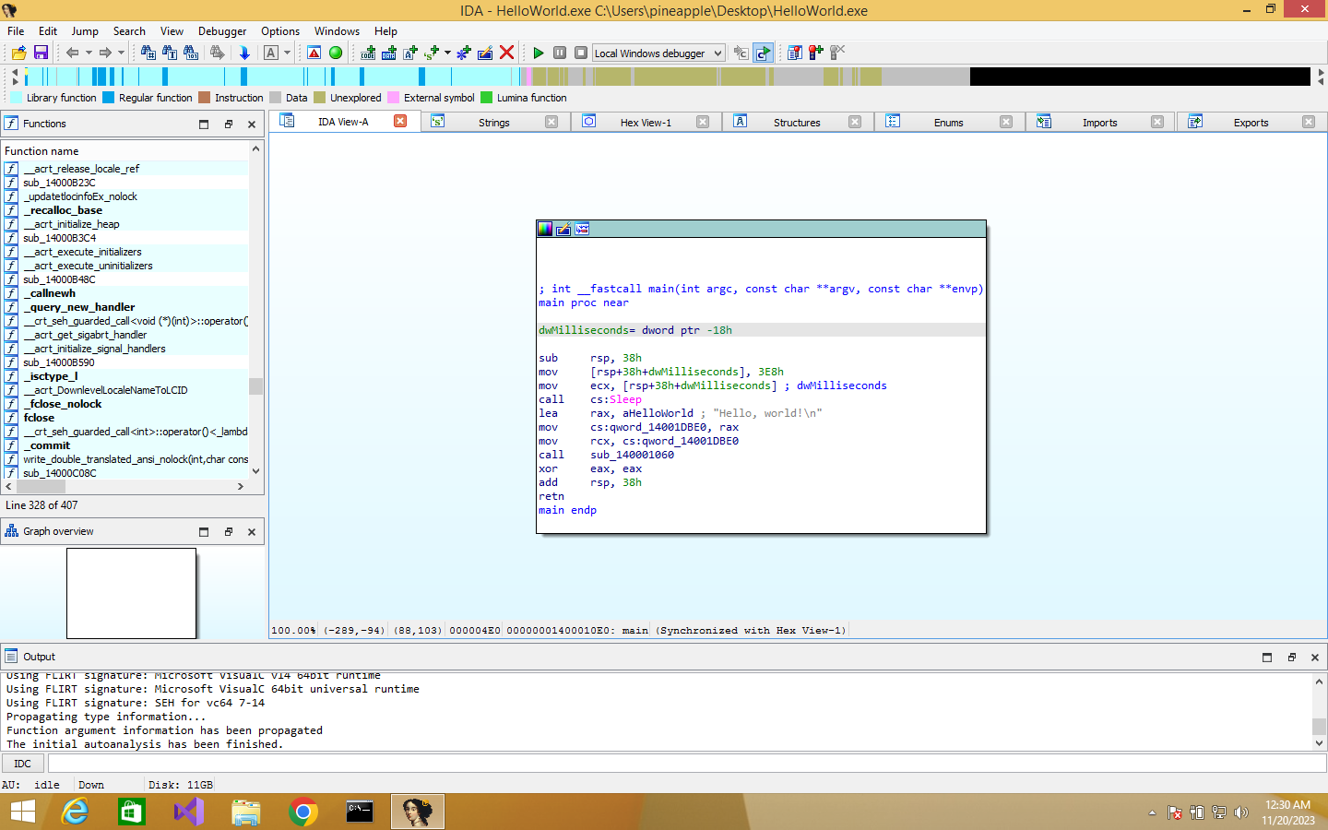The height and width of the screenshot is (830, 1328).
Task: Click the blue asterisk with plus icon
Action: pyautogui.click(x=464, y=53)
